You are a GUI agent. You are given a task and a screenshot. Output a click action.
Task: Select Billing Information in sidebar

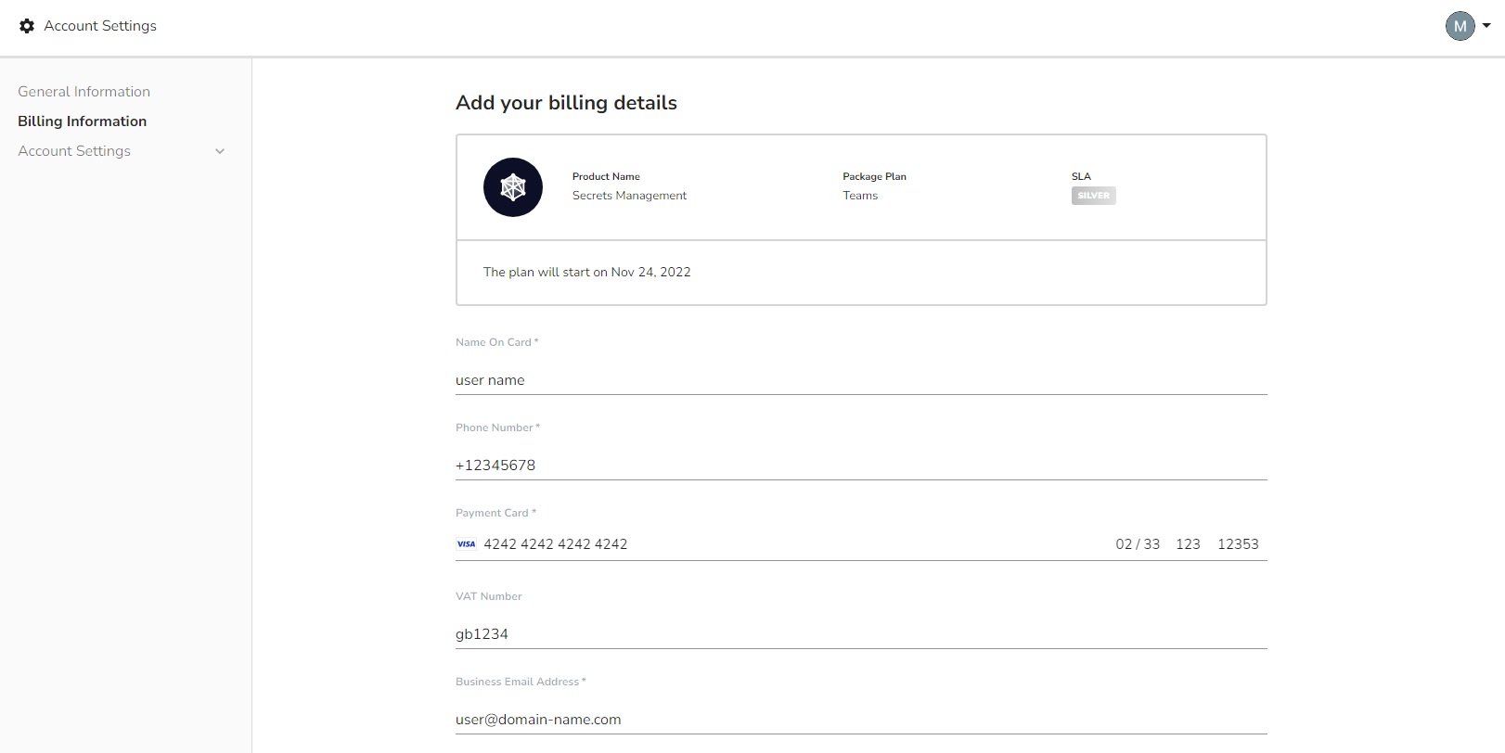pos(82,121)
